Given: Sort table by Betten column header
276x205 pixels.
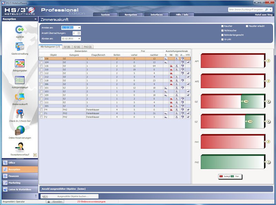Looking at the screenshot, I should click(117, 55).
